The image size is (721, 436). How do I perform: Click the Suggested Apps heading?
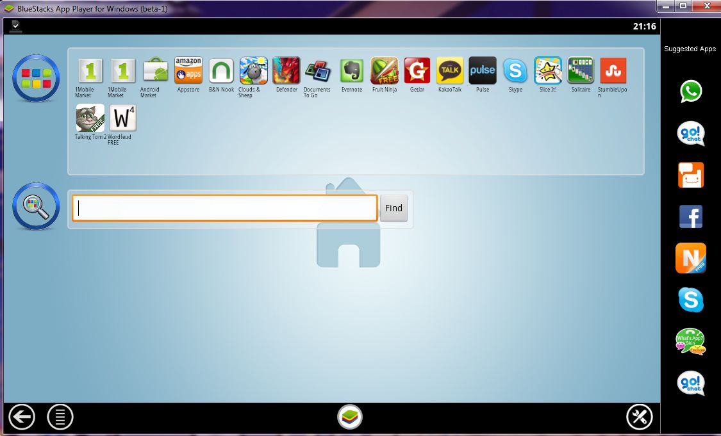[x=690, y=49]
